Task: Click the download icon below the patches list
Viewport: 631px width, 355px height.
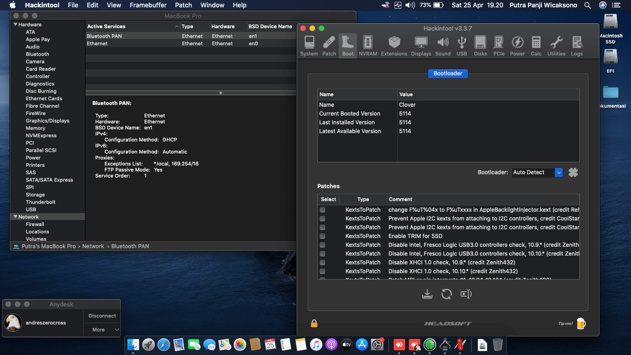Action: [427, 294]
